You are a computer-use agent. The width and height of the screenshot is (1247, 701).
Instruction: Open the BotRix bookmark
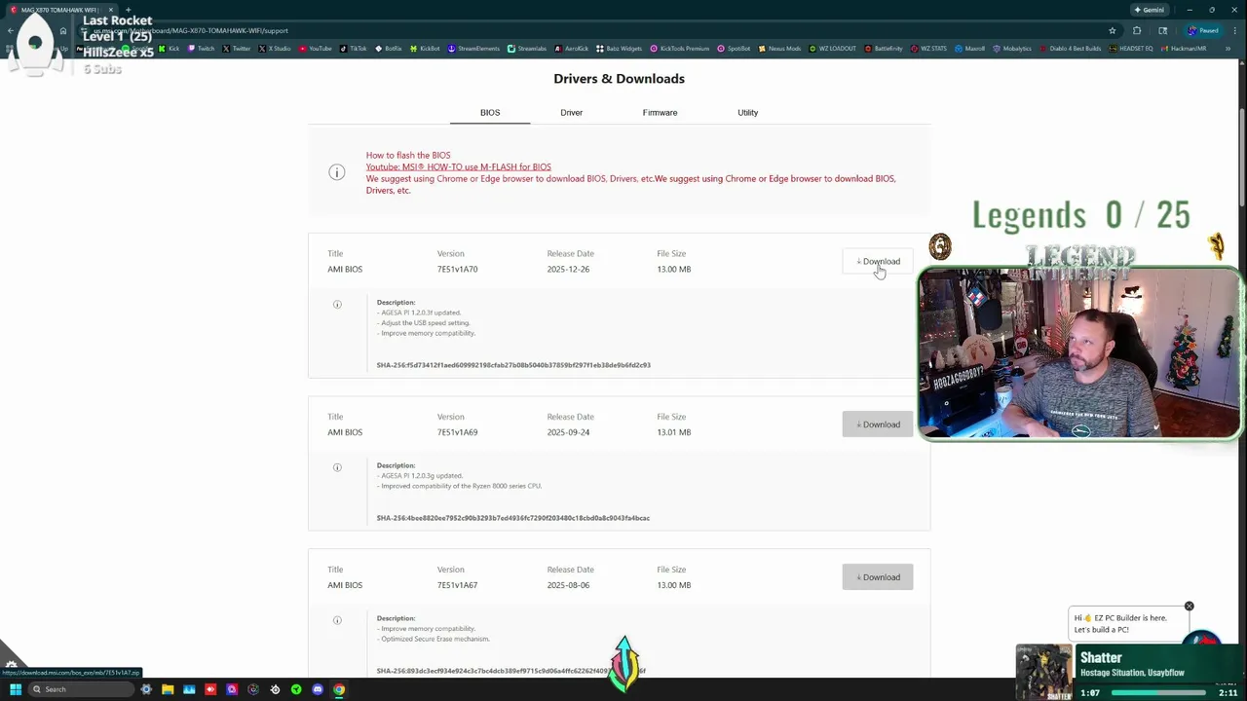pos(388,49)
